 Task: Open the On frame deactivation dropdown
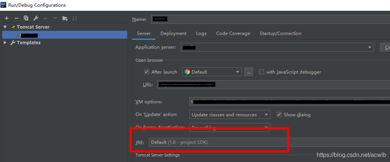click(x=230, y=127)
